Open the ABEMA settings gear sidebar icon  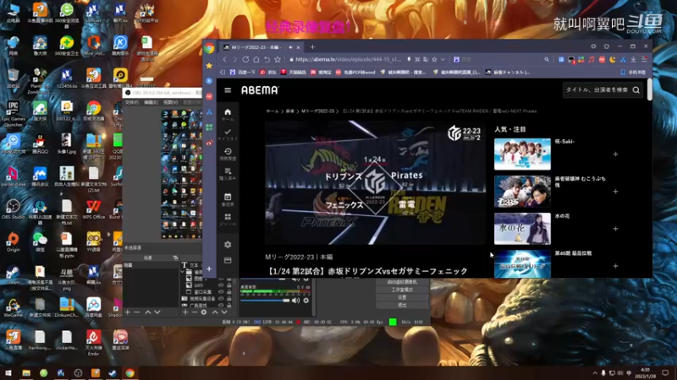[228, 244]
